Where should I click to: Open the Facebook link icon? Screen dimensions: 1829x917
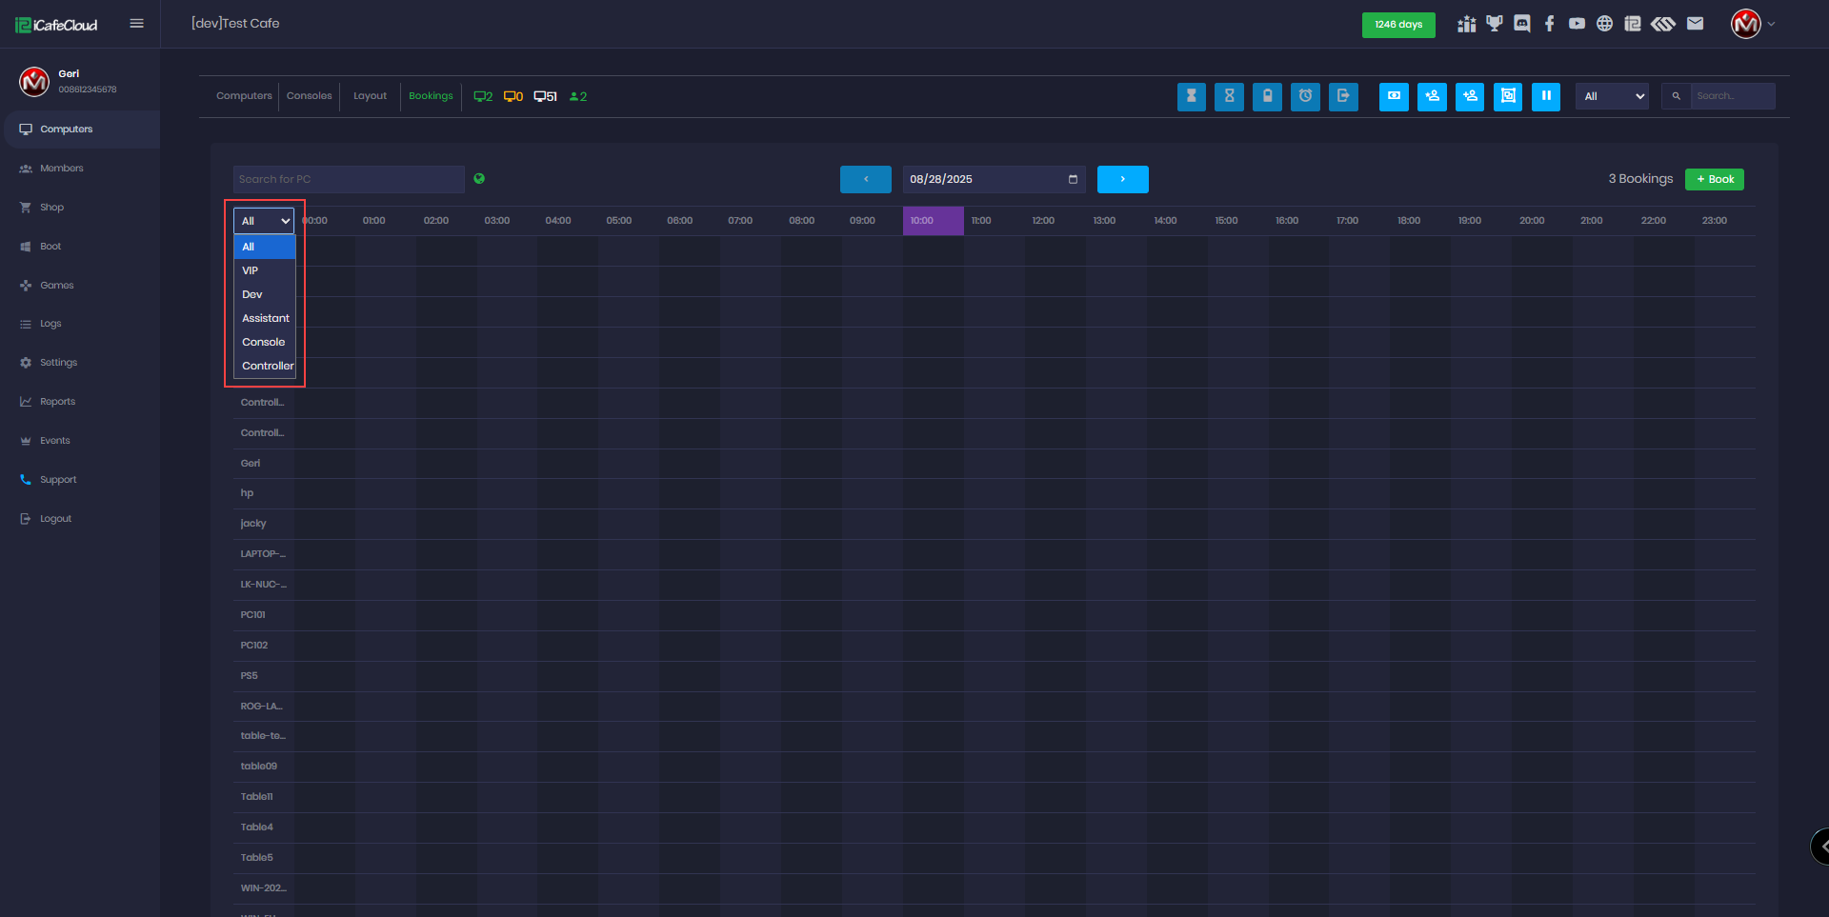[1550, 24]
